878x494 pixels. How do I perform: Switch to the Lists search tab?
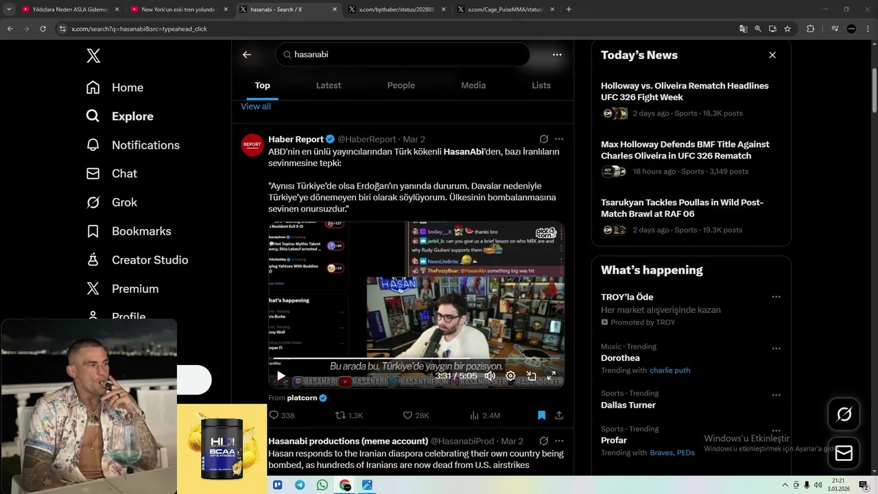click(x=541, y=86)
